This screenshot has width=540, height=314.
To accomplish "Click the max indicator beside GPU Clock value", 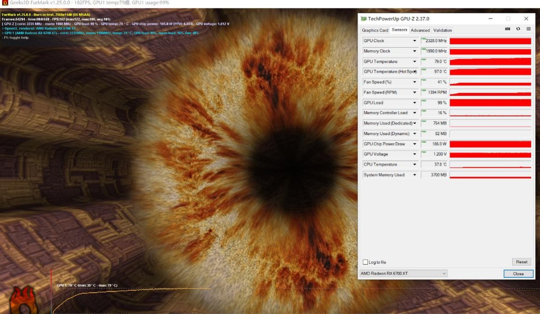I will click(423, 39).
